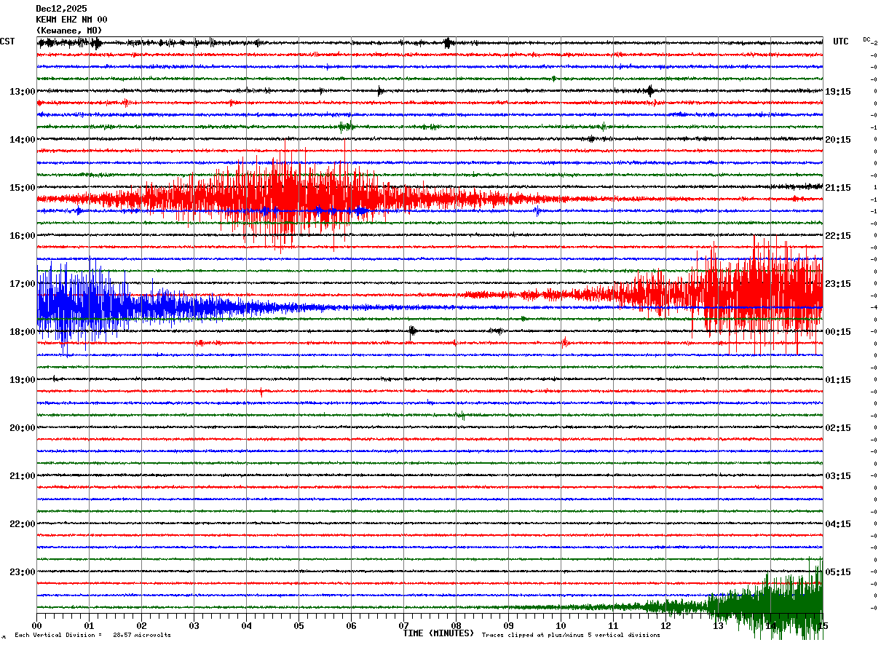Screen dimensions: 881x645
Task: Click the 20:15 UTC time label
Action: (838, 140)
